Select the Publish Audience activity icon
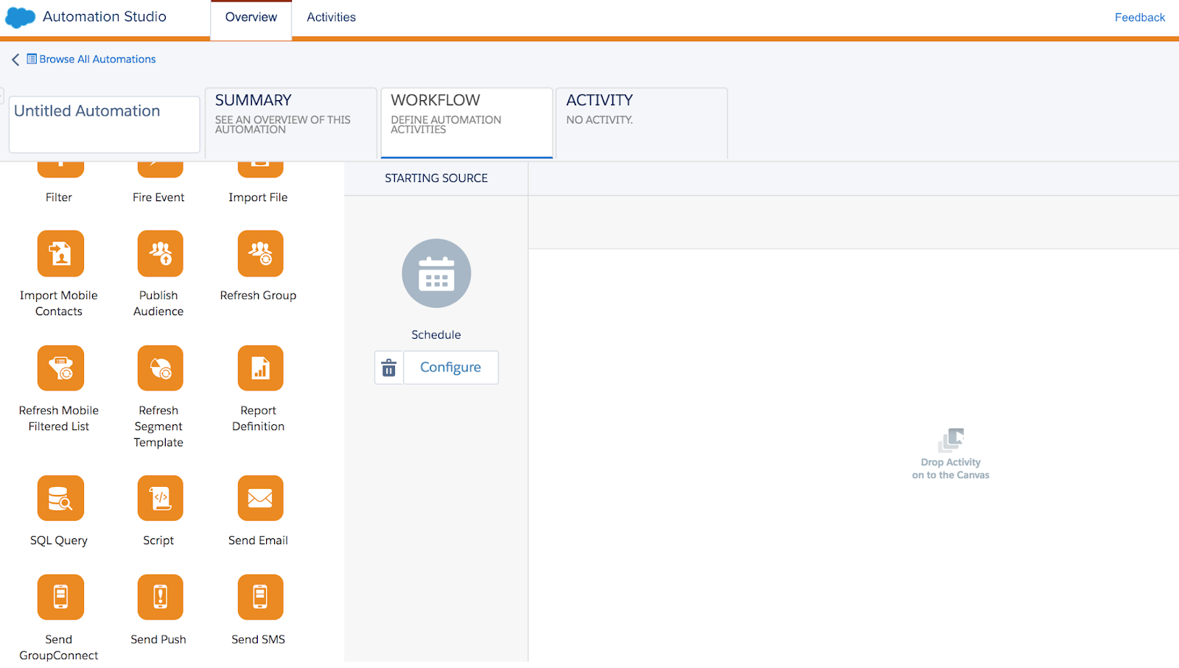1179x668 pixels. tap(159, 253)
